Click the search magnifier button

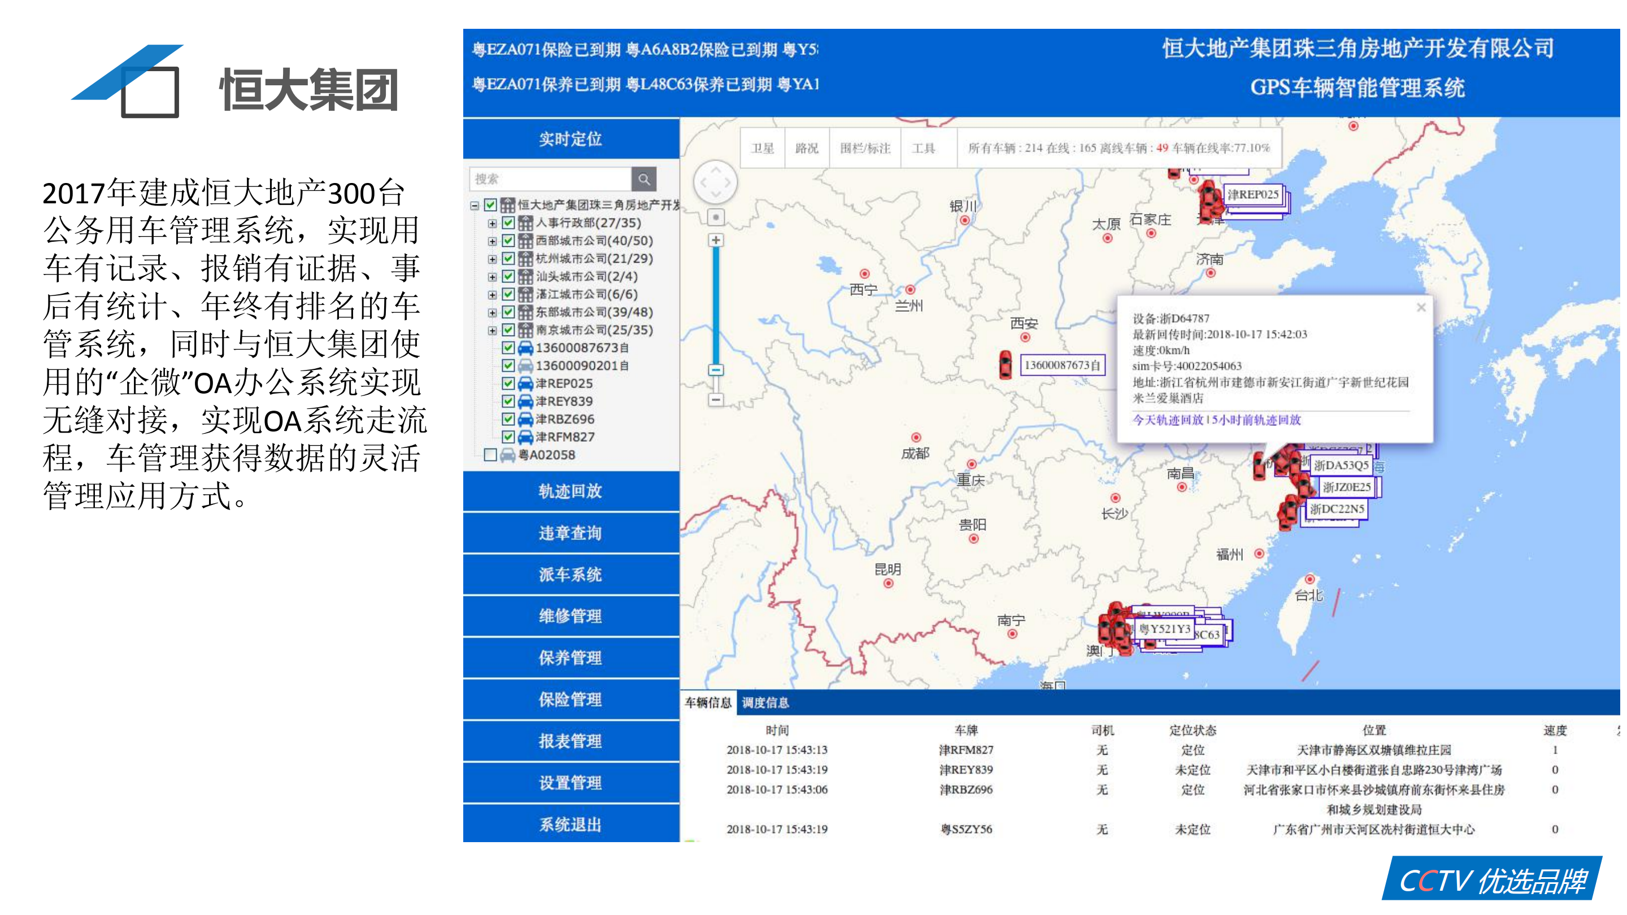point(643,180)
